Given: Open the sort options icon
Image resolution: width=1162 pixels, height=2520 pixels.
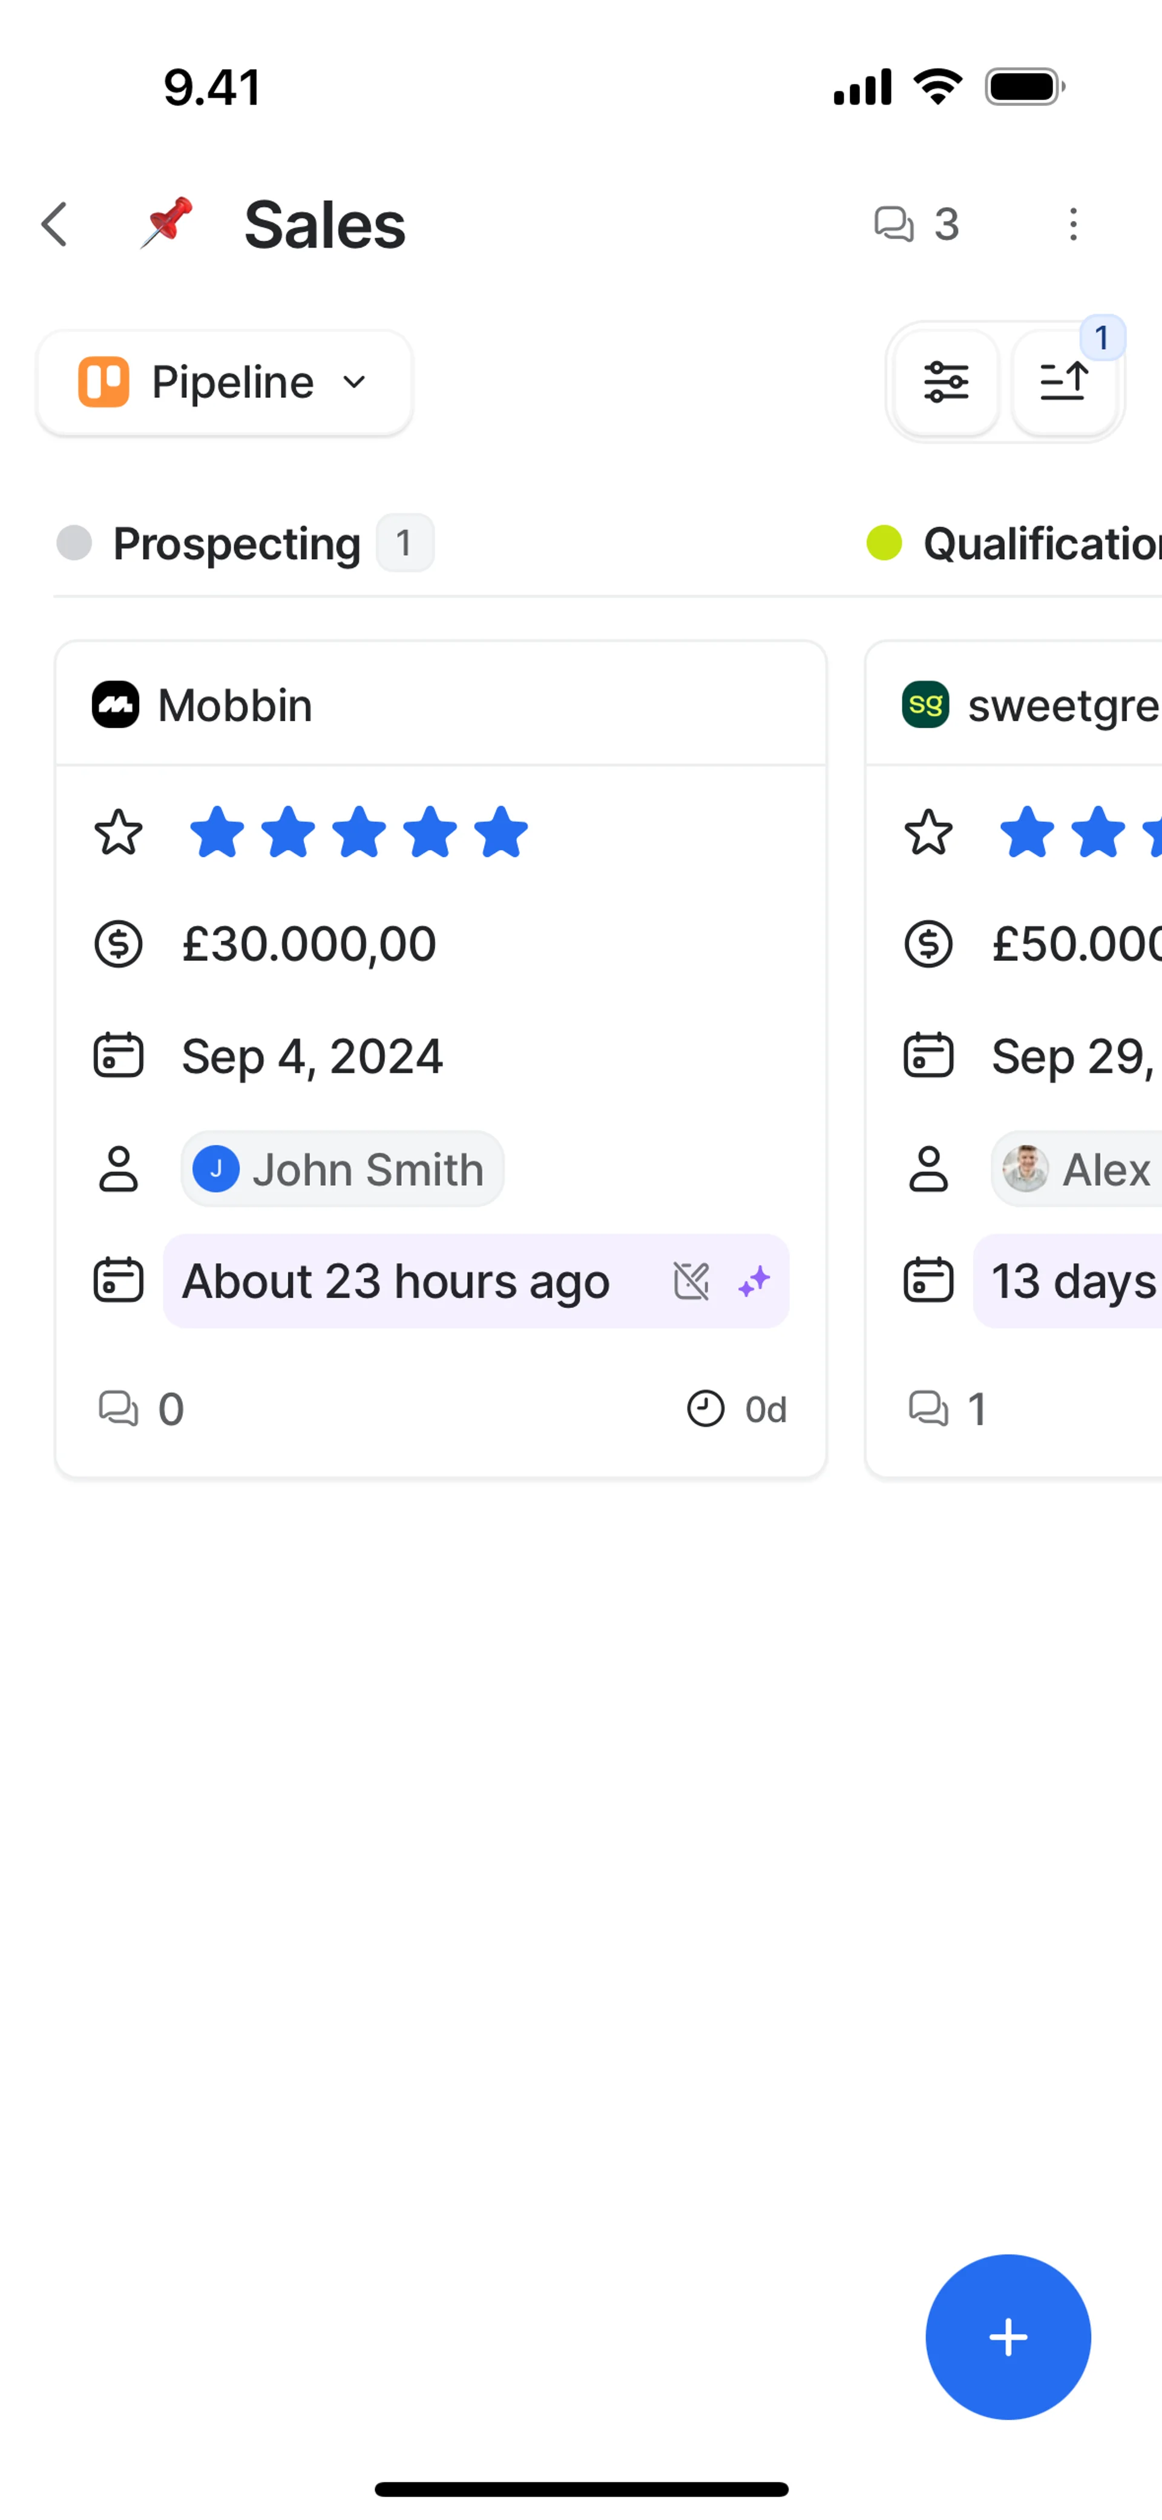Looking at the screenshot, I should (x=1064, y=383).
